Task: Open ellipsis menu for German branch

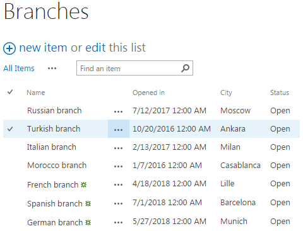Action: tap(118, 222)
